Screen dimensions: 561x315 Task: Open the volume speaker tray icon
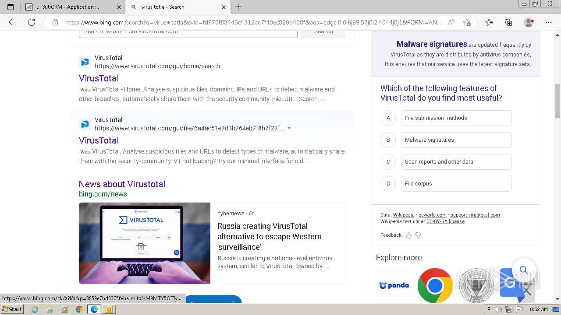tap(498, 309)
